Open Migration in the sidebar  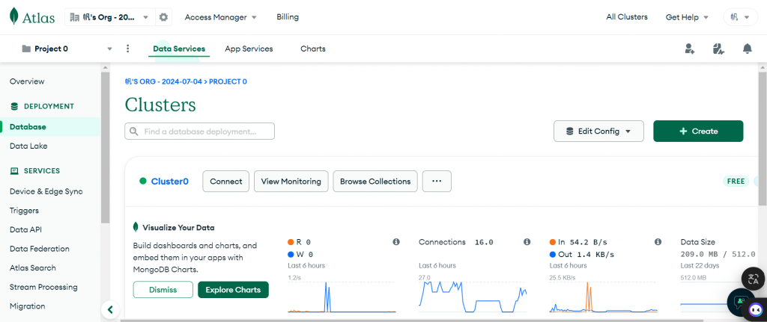point(28,306)
